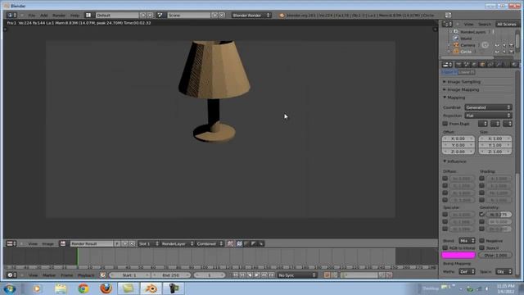Open the Combined pass dropdown
Screen dimensions: 524x295
[210, 243]
